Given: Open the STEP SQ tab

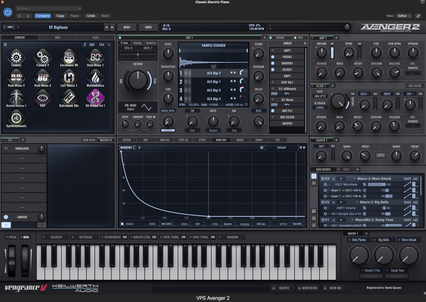Looking at the screenshot, I should (x=183, y=140).
